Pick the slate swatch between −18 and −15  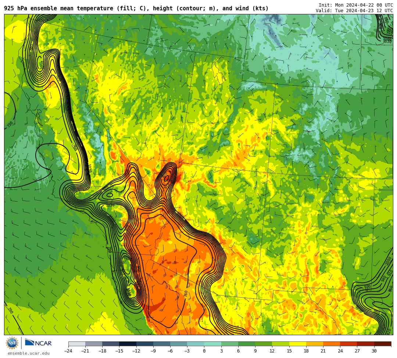[111, 344]
